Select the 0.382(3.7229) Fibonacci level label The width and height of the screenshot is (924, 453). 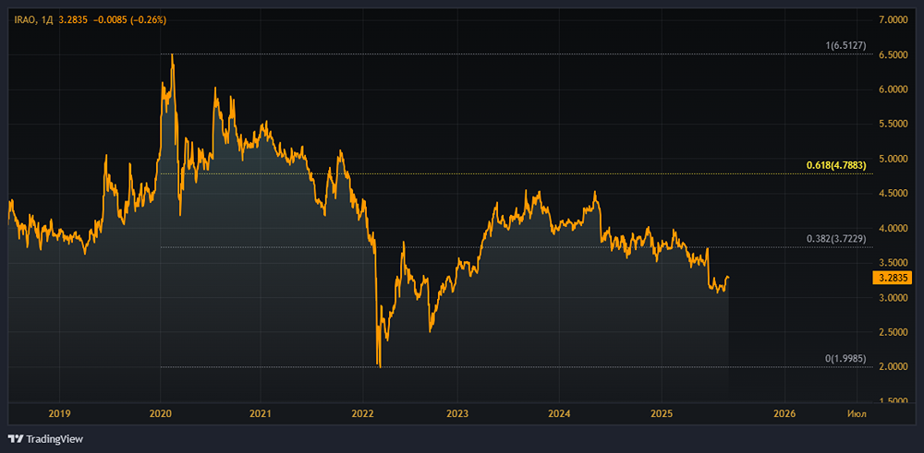(x=836, y=239)
